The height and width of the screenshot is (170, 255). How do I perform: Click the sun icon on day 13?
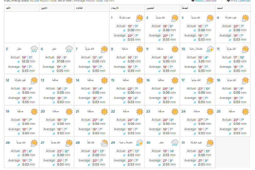tap(69, 80)
